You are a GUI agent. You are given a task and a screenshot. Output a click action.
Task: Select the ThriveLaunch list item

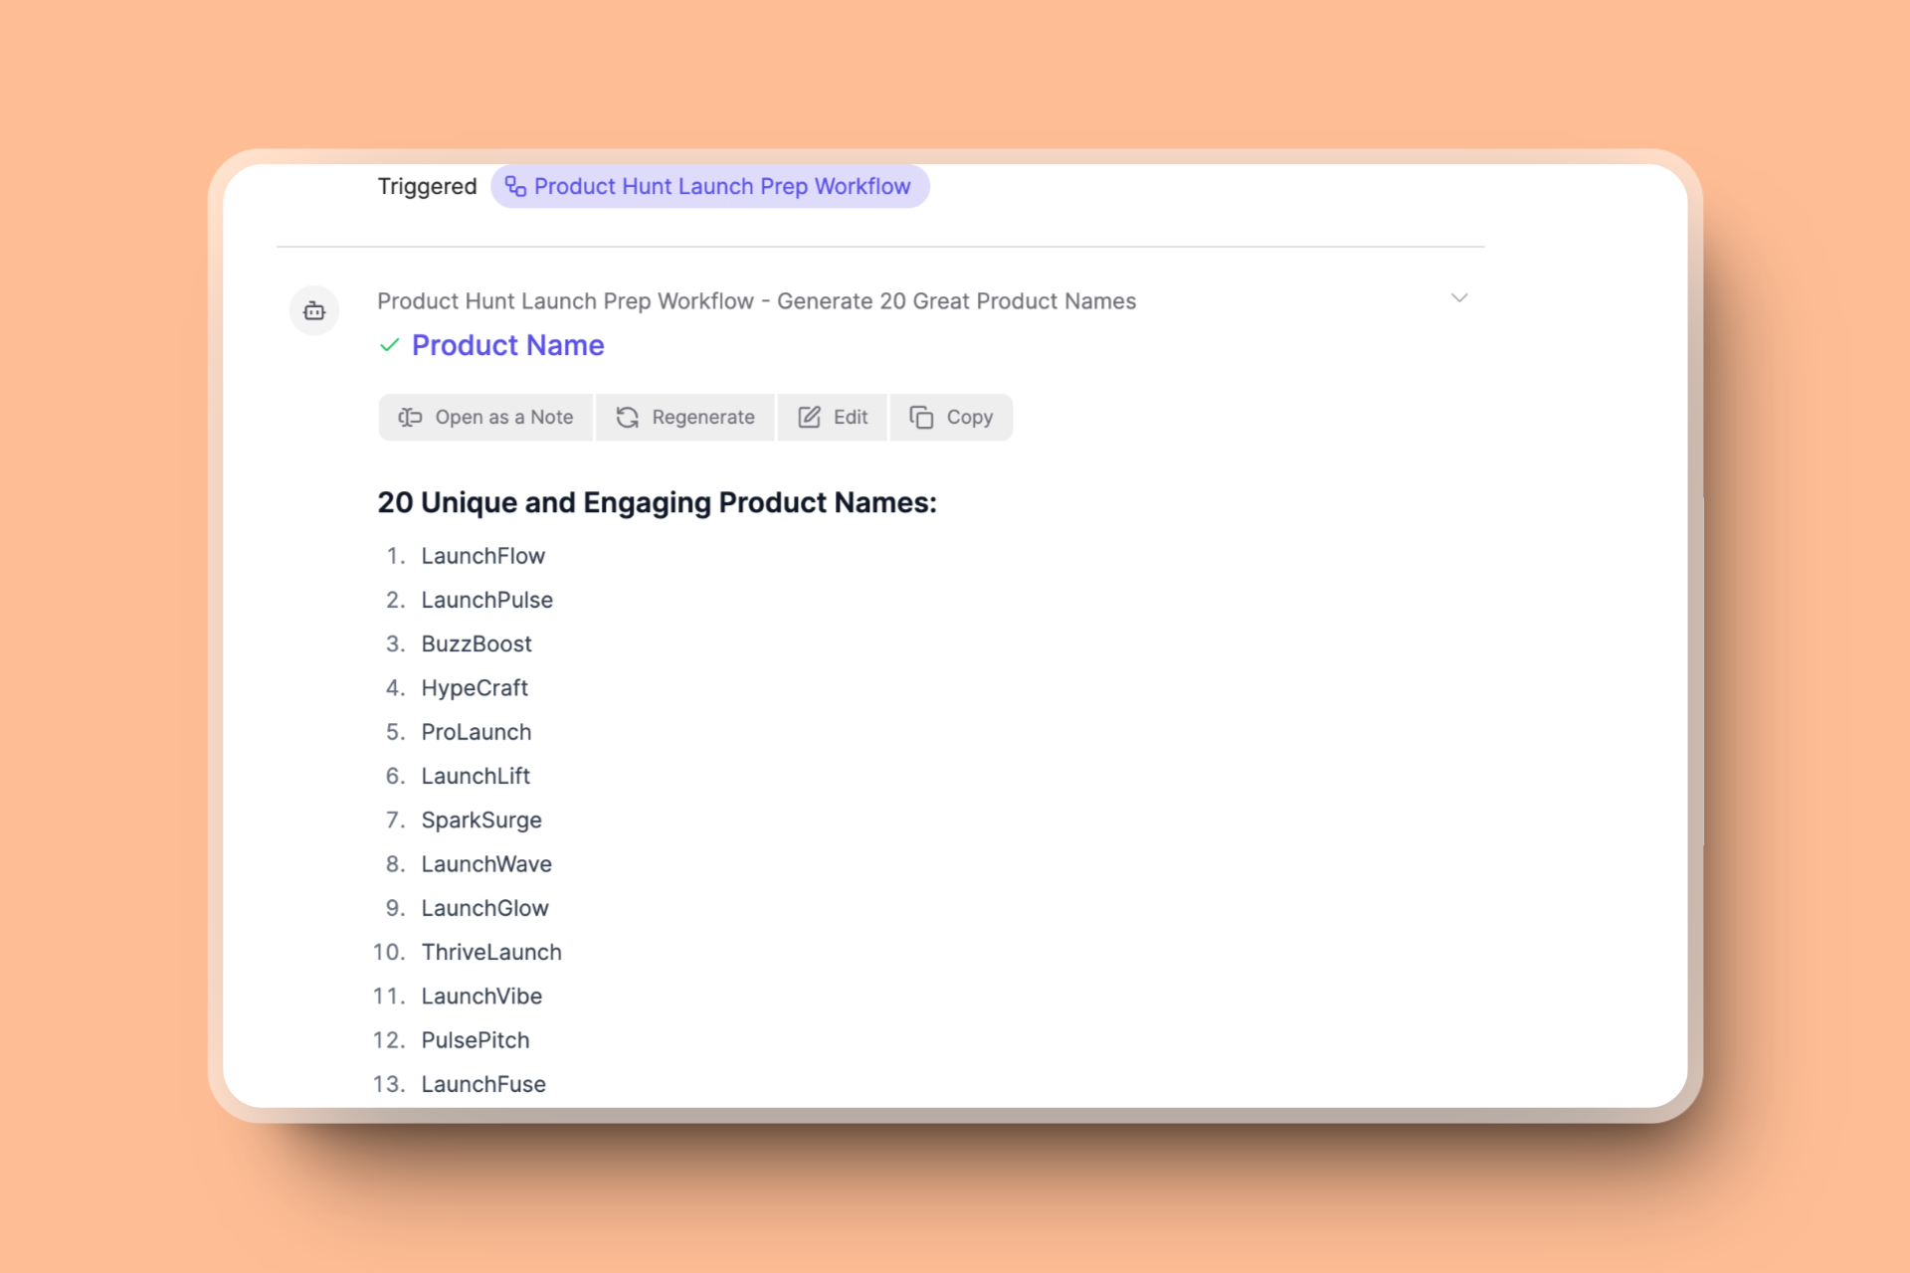click(x=491, y=952)
